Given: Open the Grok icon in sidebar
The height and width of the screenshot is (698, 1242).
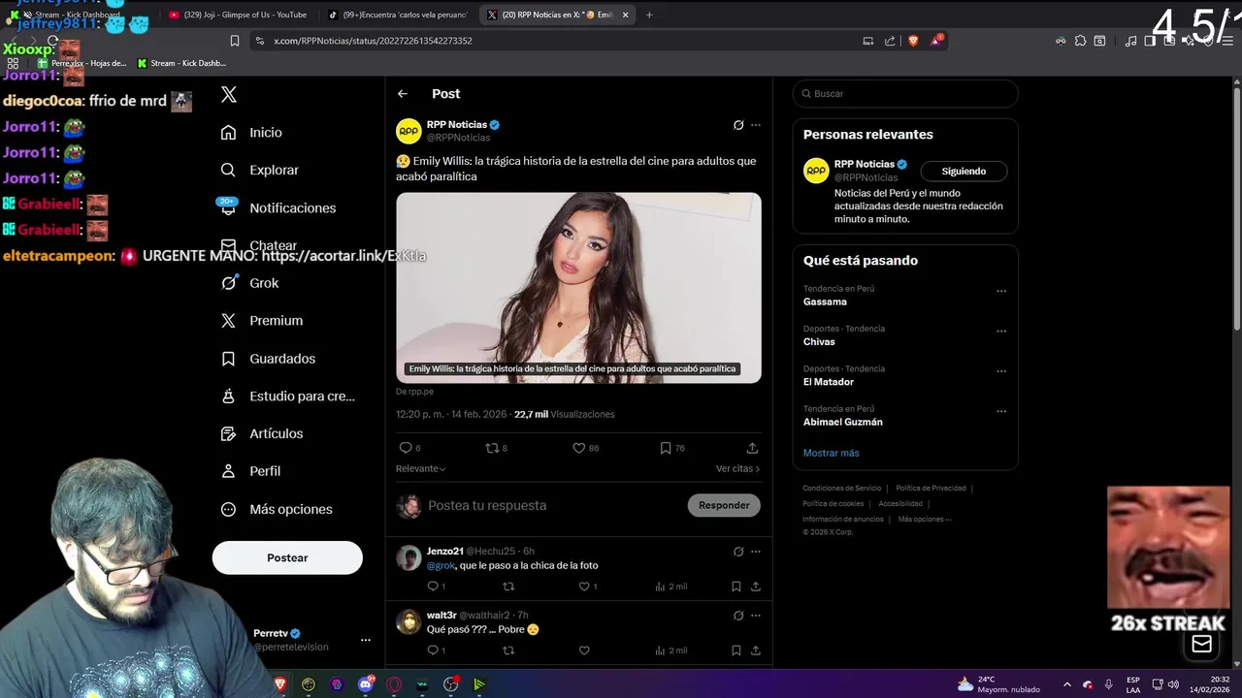Looking at the screenshot, I should pyautogui.click(x=228, y=283).
